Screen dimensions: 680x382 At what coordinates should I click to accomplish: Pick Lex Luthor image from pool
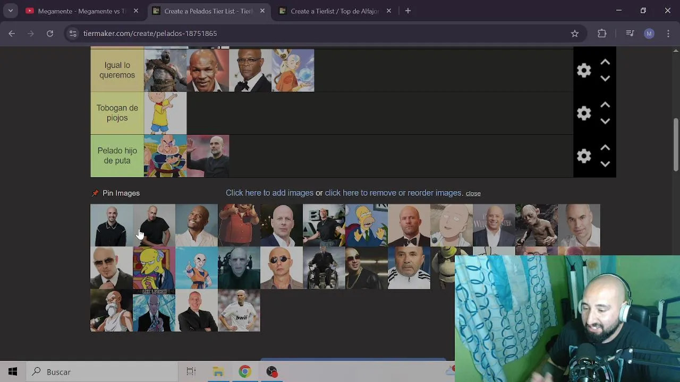(154, 310)
